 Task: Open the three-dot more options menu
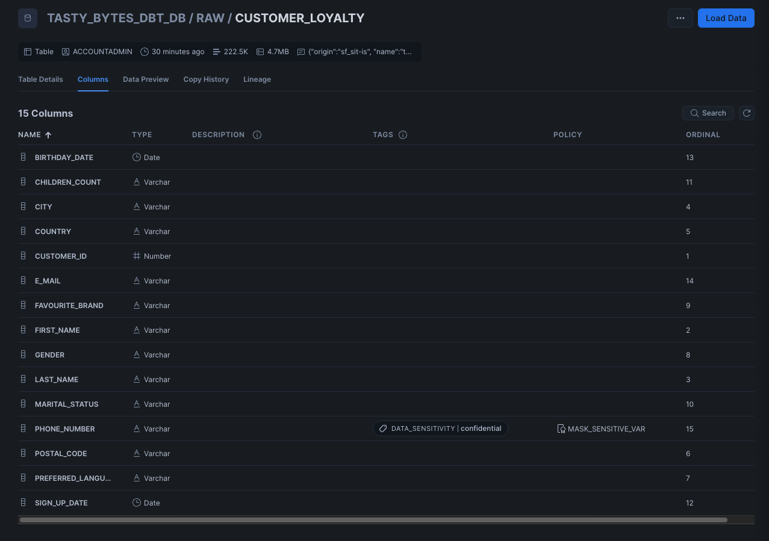pos(680,18)
